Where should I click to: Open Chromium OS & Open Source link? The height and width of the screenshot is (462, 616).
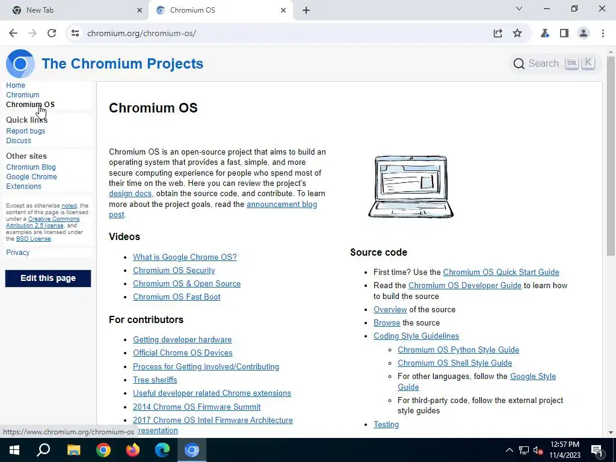pos(186,284)
